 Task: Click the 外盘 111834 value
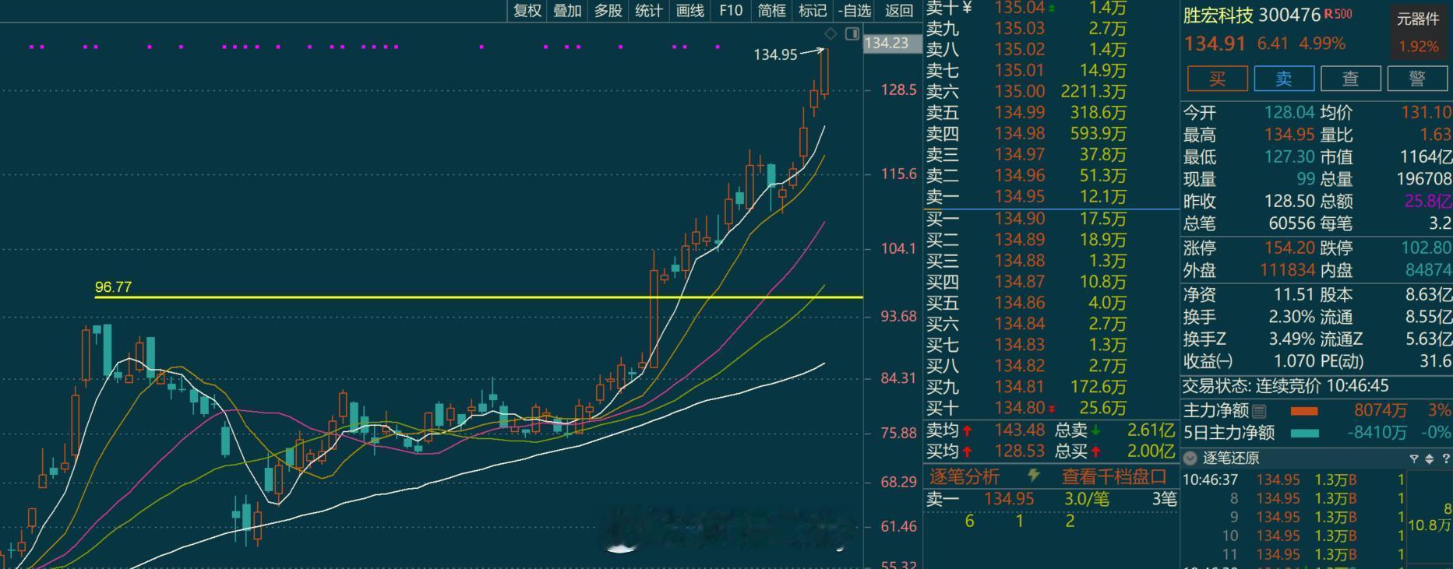point(1287,270)
